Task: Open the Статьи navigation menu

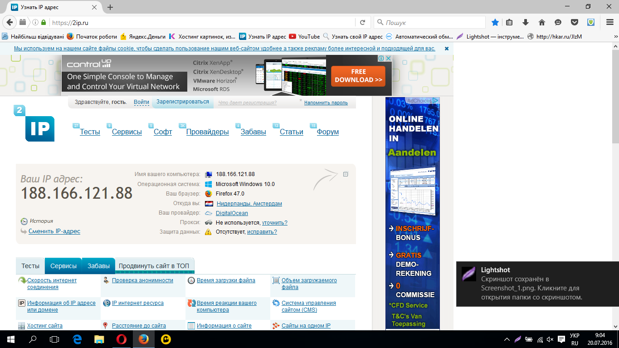Action: pos(292,132)
